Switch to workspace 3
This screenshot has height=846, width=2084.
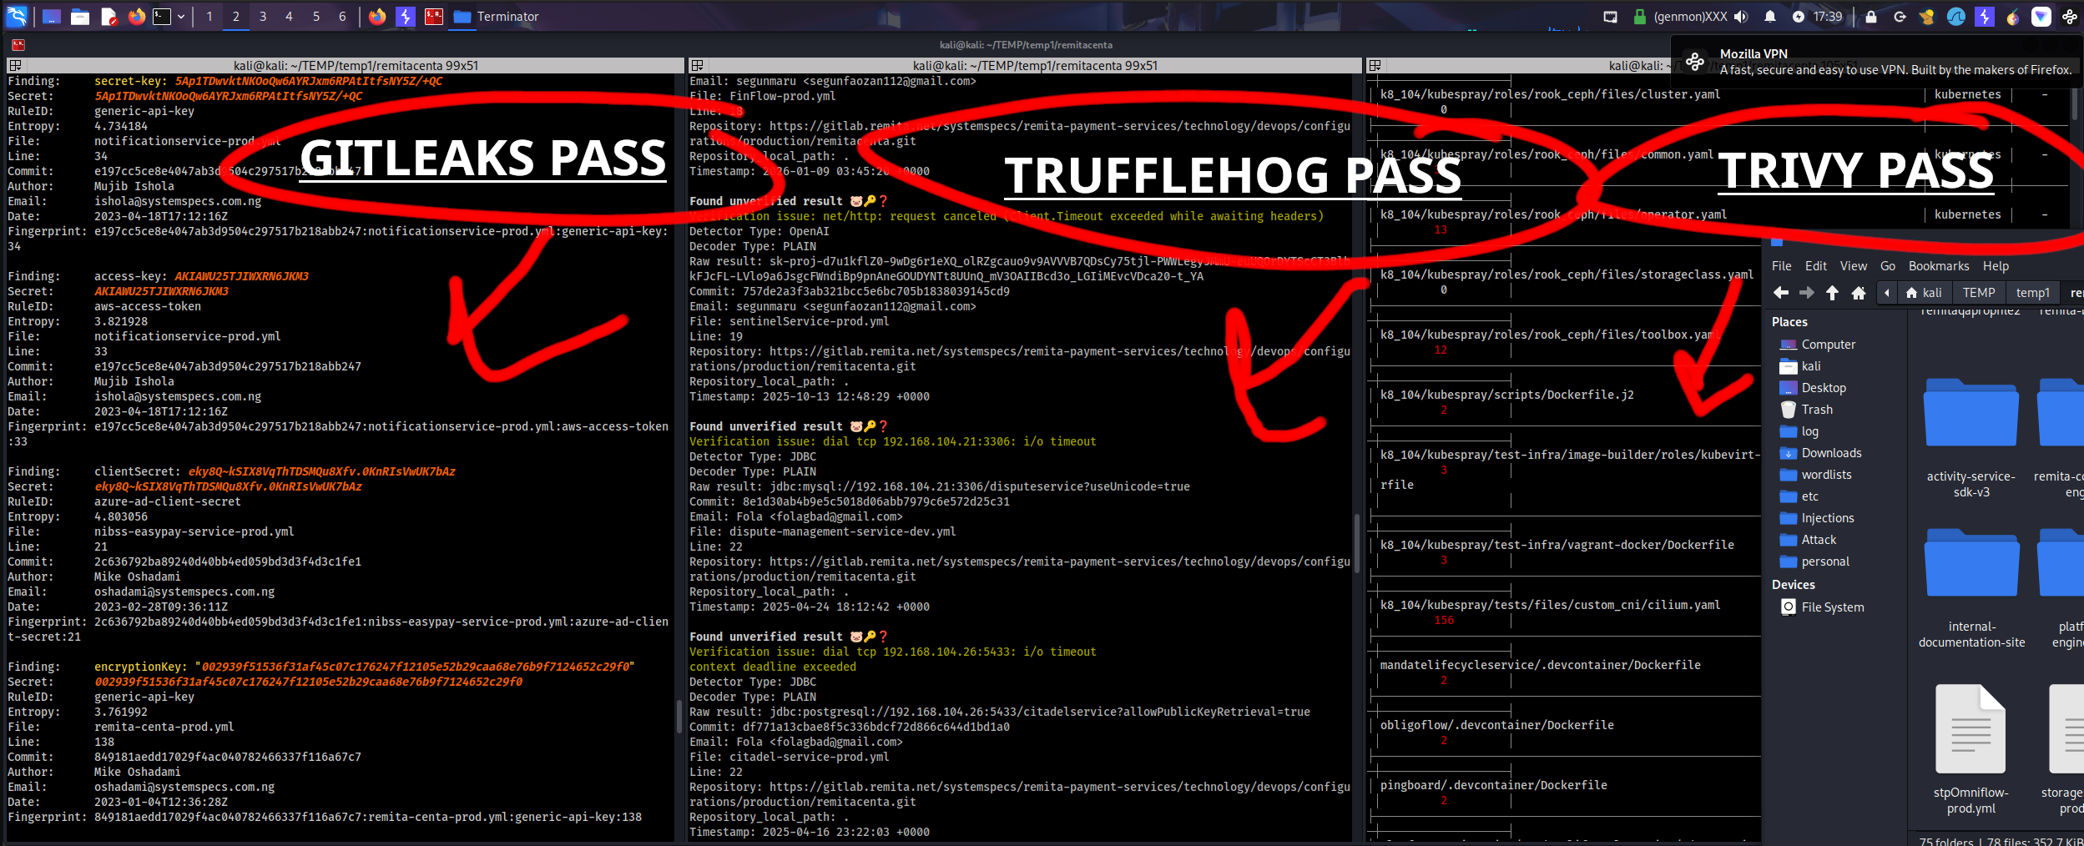(263, 16)
